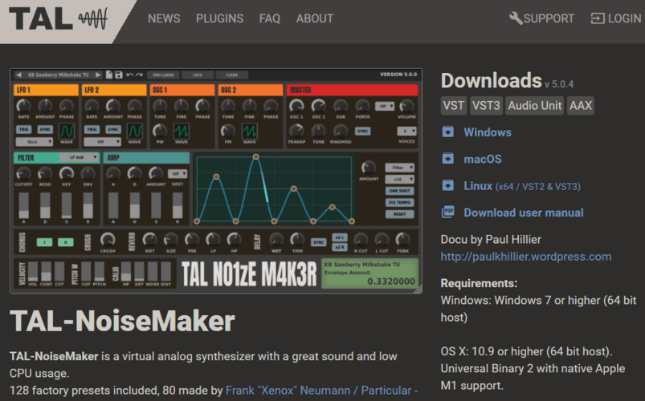Go to the next preset arrow
The height and width of the screenshot is (401, 645).
98,75
